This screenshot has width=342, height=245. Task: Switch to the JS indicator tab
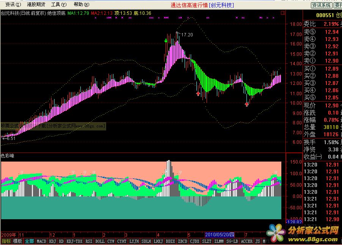[x=258, y=241]
